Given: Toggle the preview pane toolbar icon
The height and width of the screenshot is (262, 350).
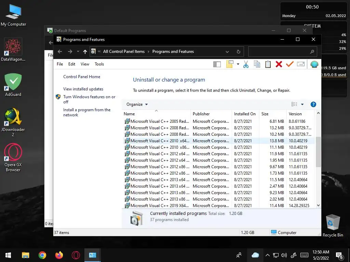Looking at the screenshot, I should point(217,64).
